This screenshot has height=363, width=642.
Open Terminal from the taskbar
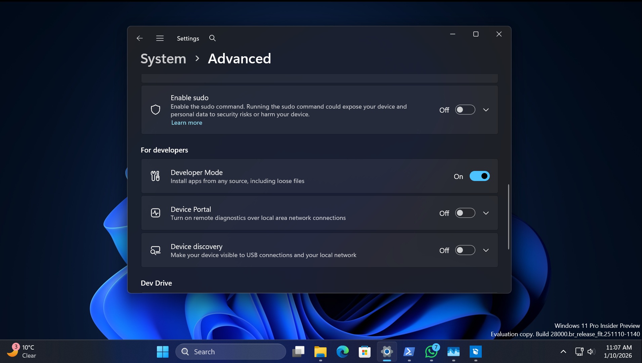pos(409,352)
